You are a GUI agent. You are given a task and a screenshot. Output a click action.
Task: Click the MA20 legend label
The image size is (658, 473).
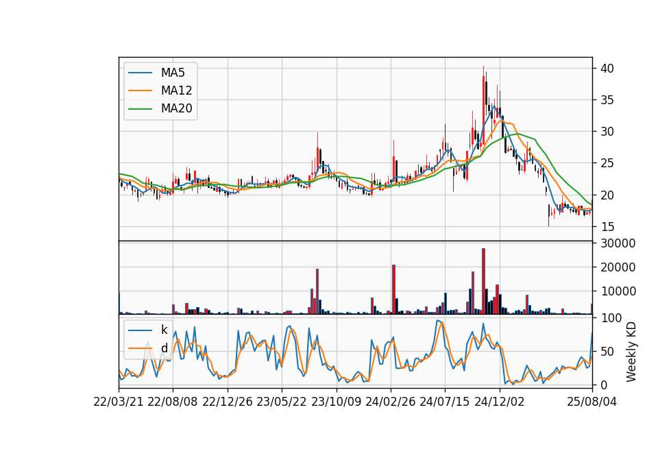(176, 108)
